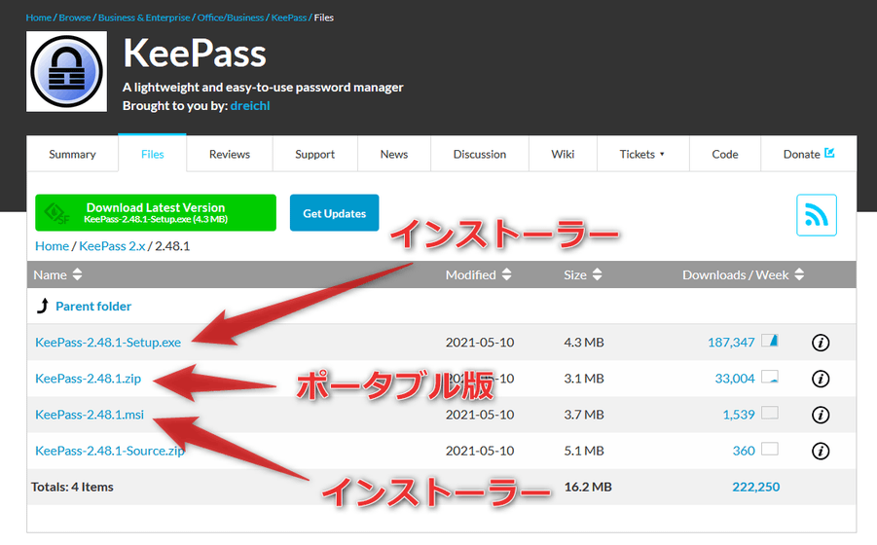Click the 360 downloads count

tap(744, 451)
